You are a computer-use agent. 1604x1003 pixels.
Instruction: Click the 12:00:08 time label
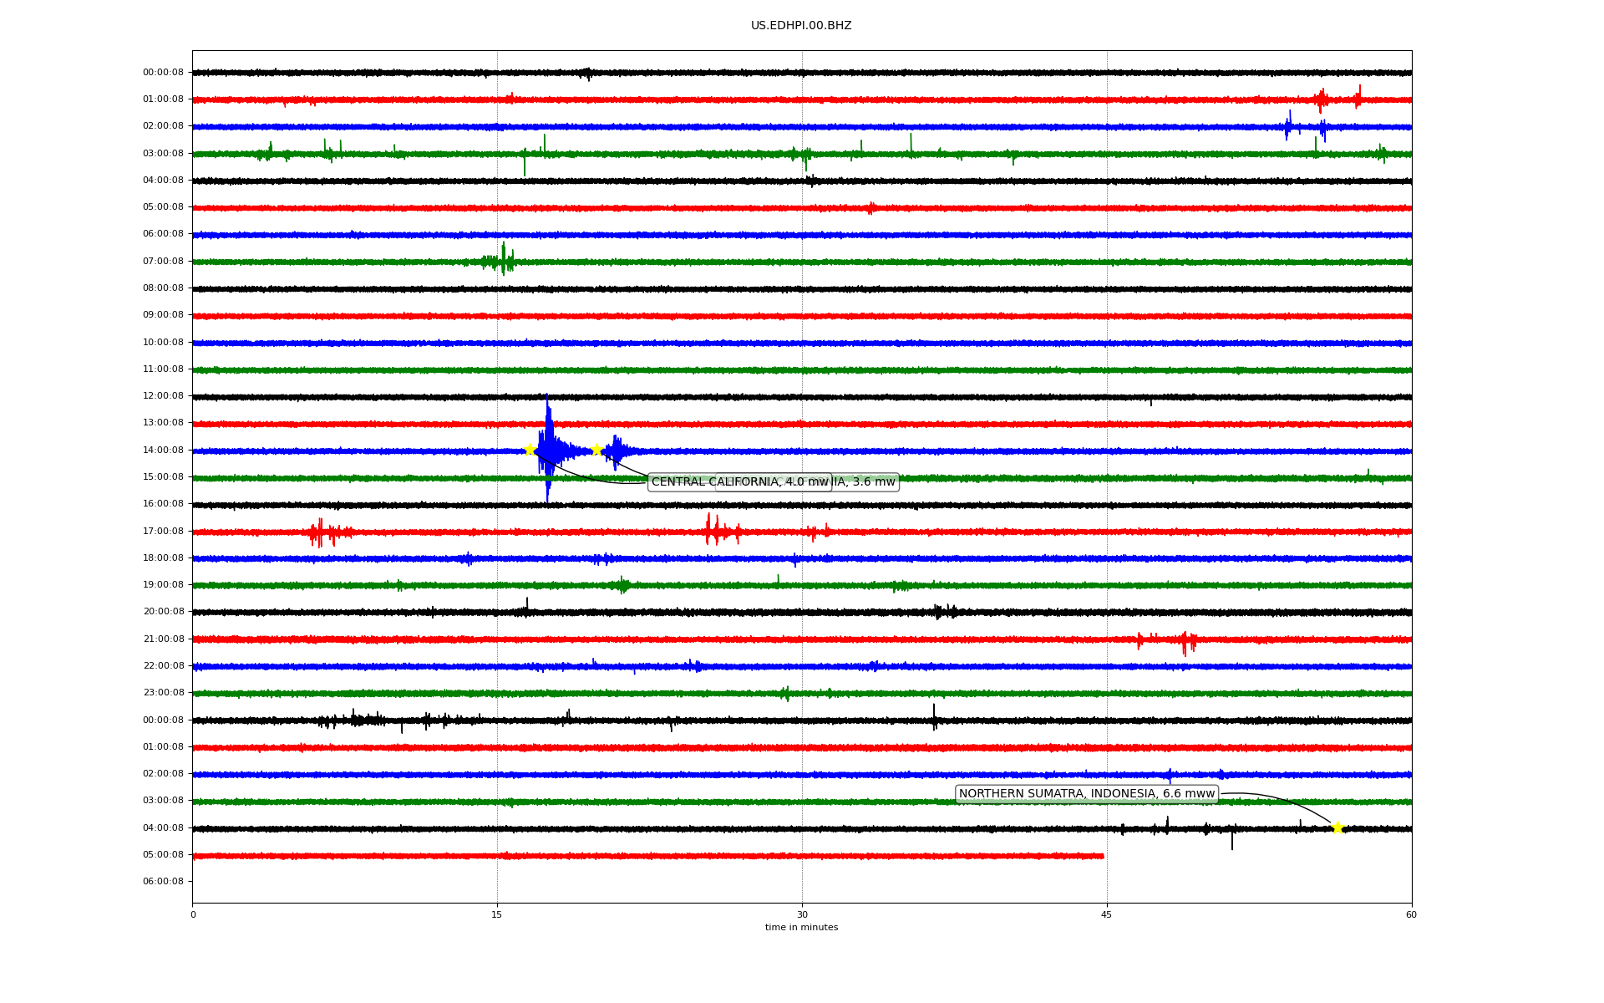tap(163, 396)
